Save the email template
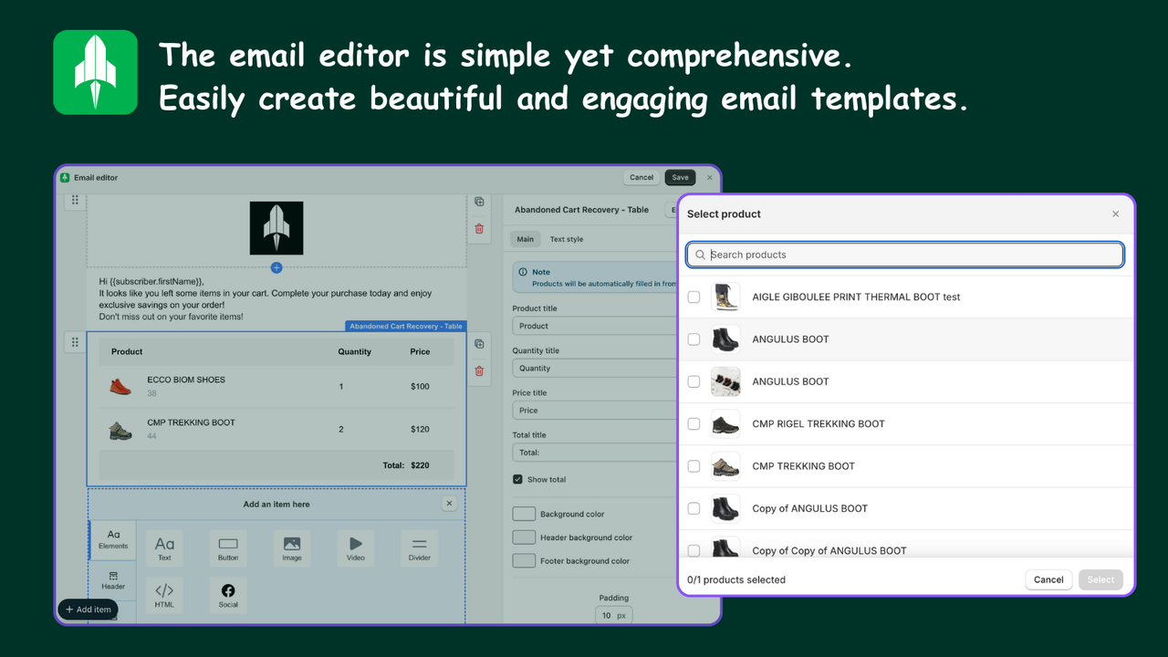The image size is (1168, 657). [680, 177]
